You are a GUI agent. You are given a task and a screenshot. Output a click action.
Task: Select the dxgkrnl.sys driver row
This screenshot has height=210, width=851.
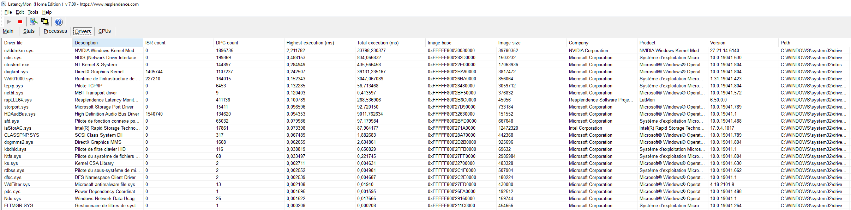coord(16,72)
